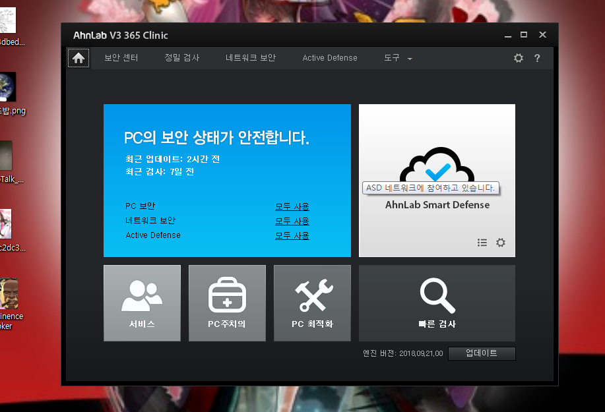Click the 모두 사용 link for Active Defense
Screen dimensions: 605x412
(292, 235)
